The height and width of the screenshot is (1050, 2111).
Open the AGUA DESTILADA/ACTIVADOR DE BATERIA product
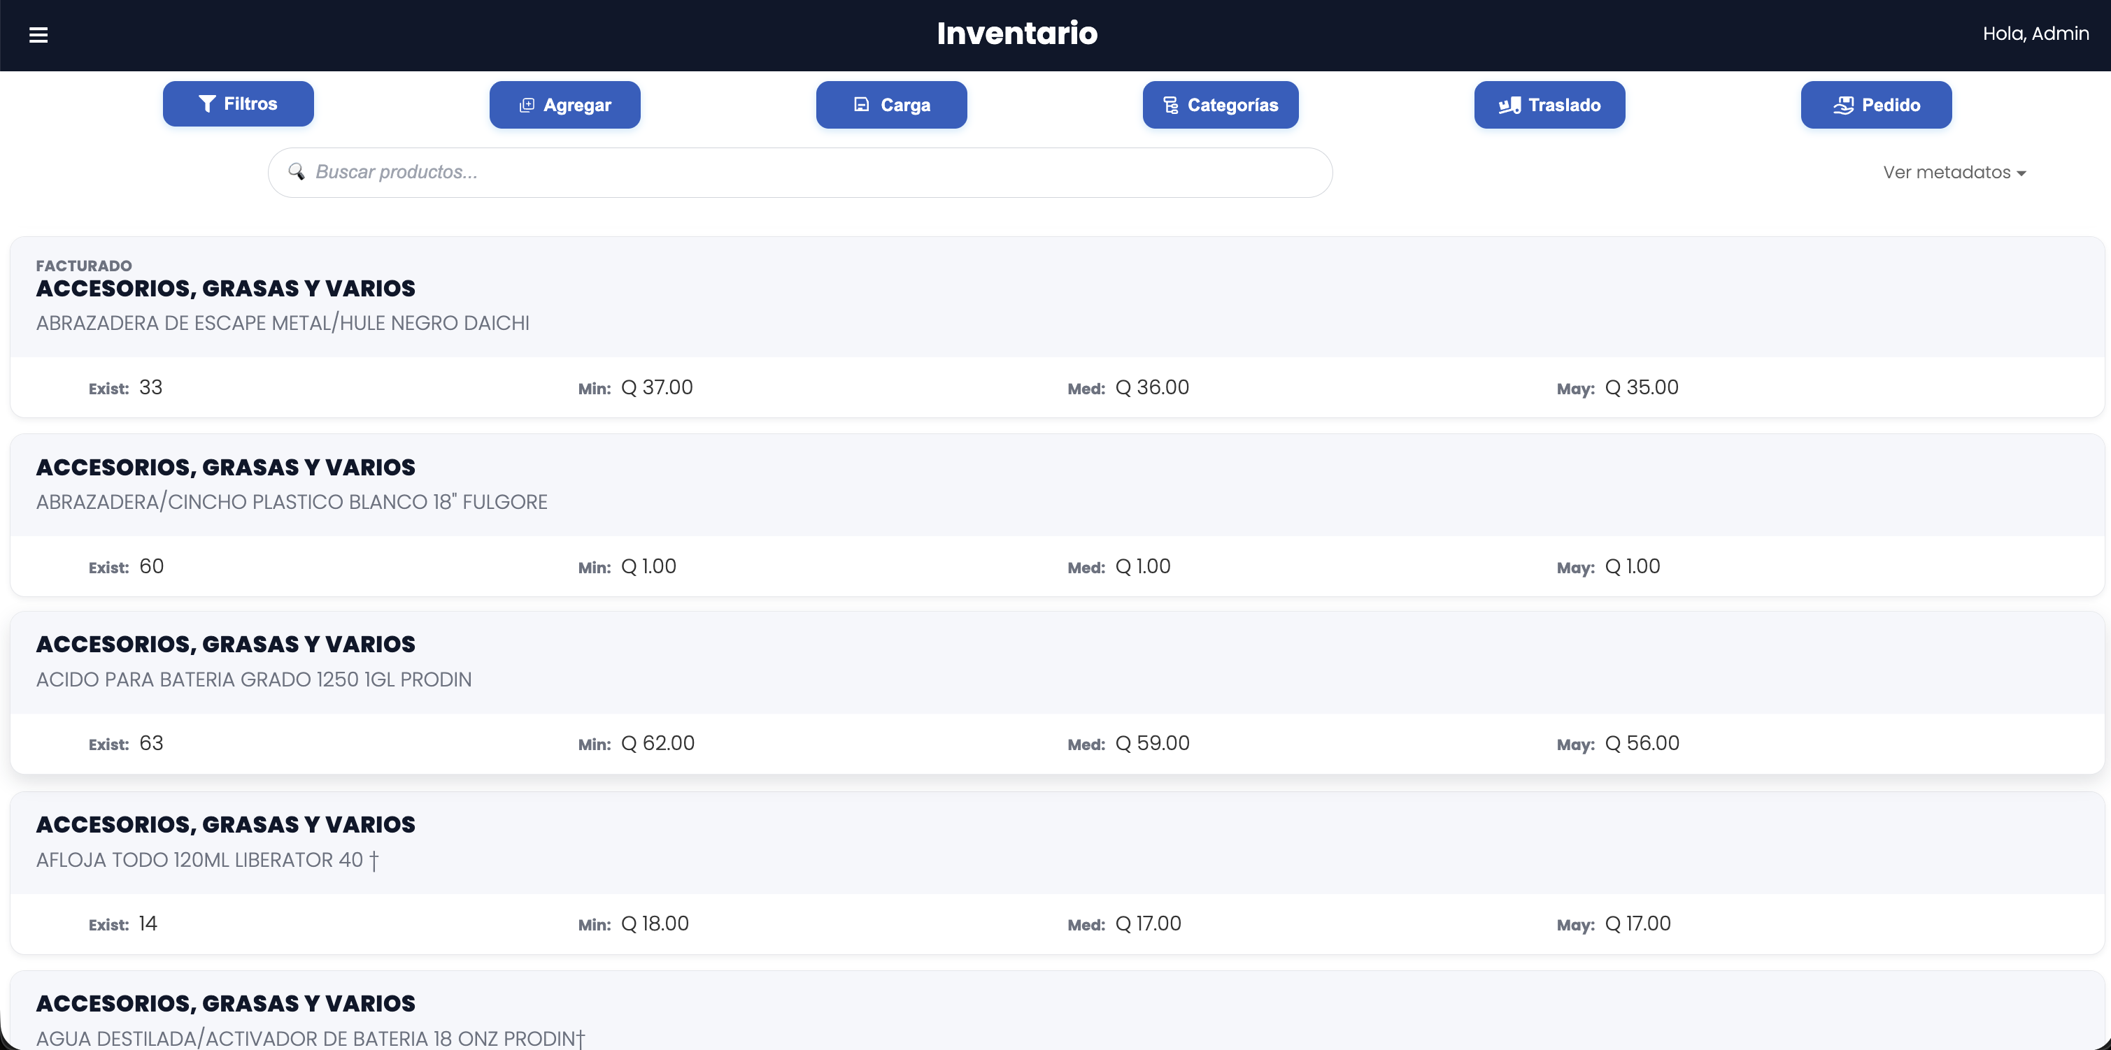[x=310, y=1037]
